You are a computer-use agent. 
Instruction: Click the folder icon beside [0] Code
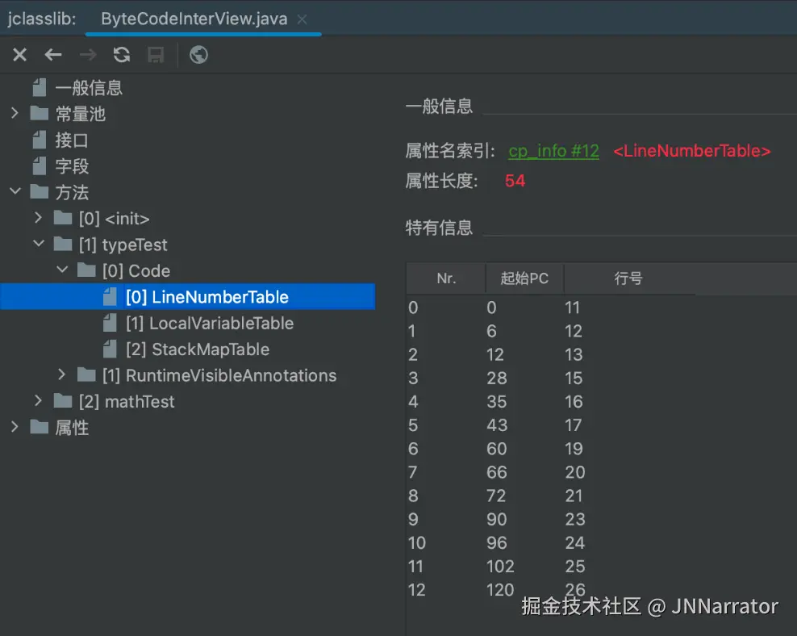click(x=86, y=270)
